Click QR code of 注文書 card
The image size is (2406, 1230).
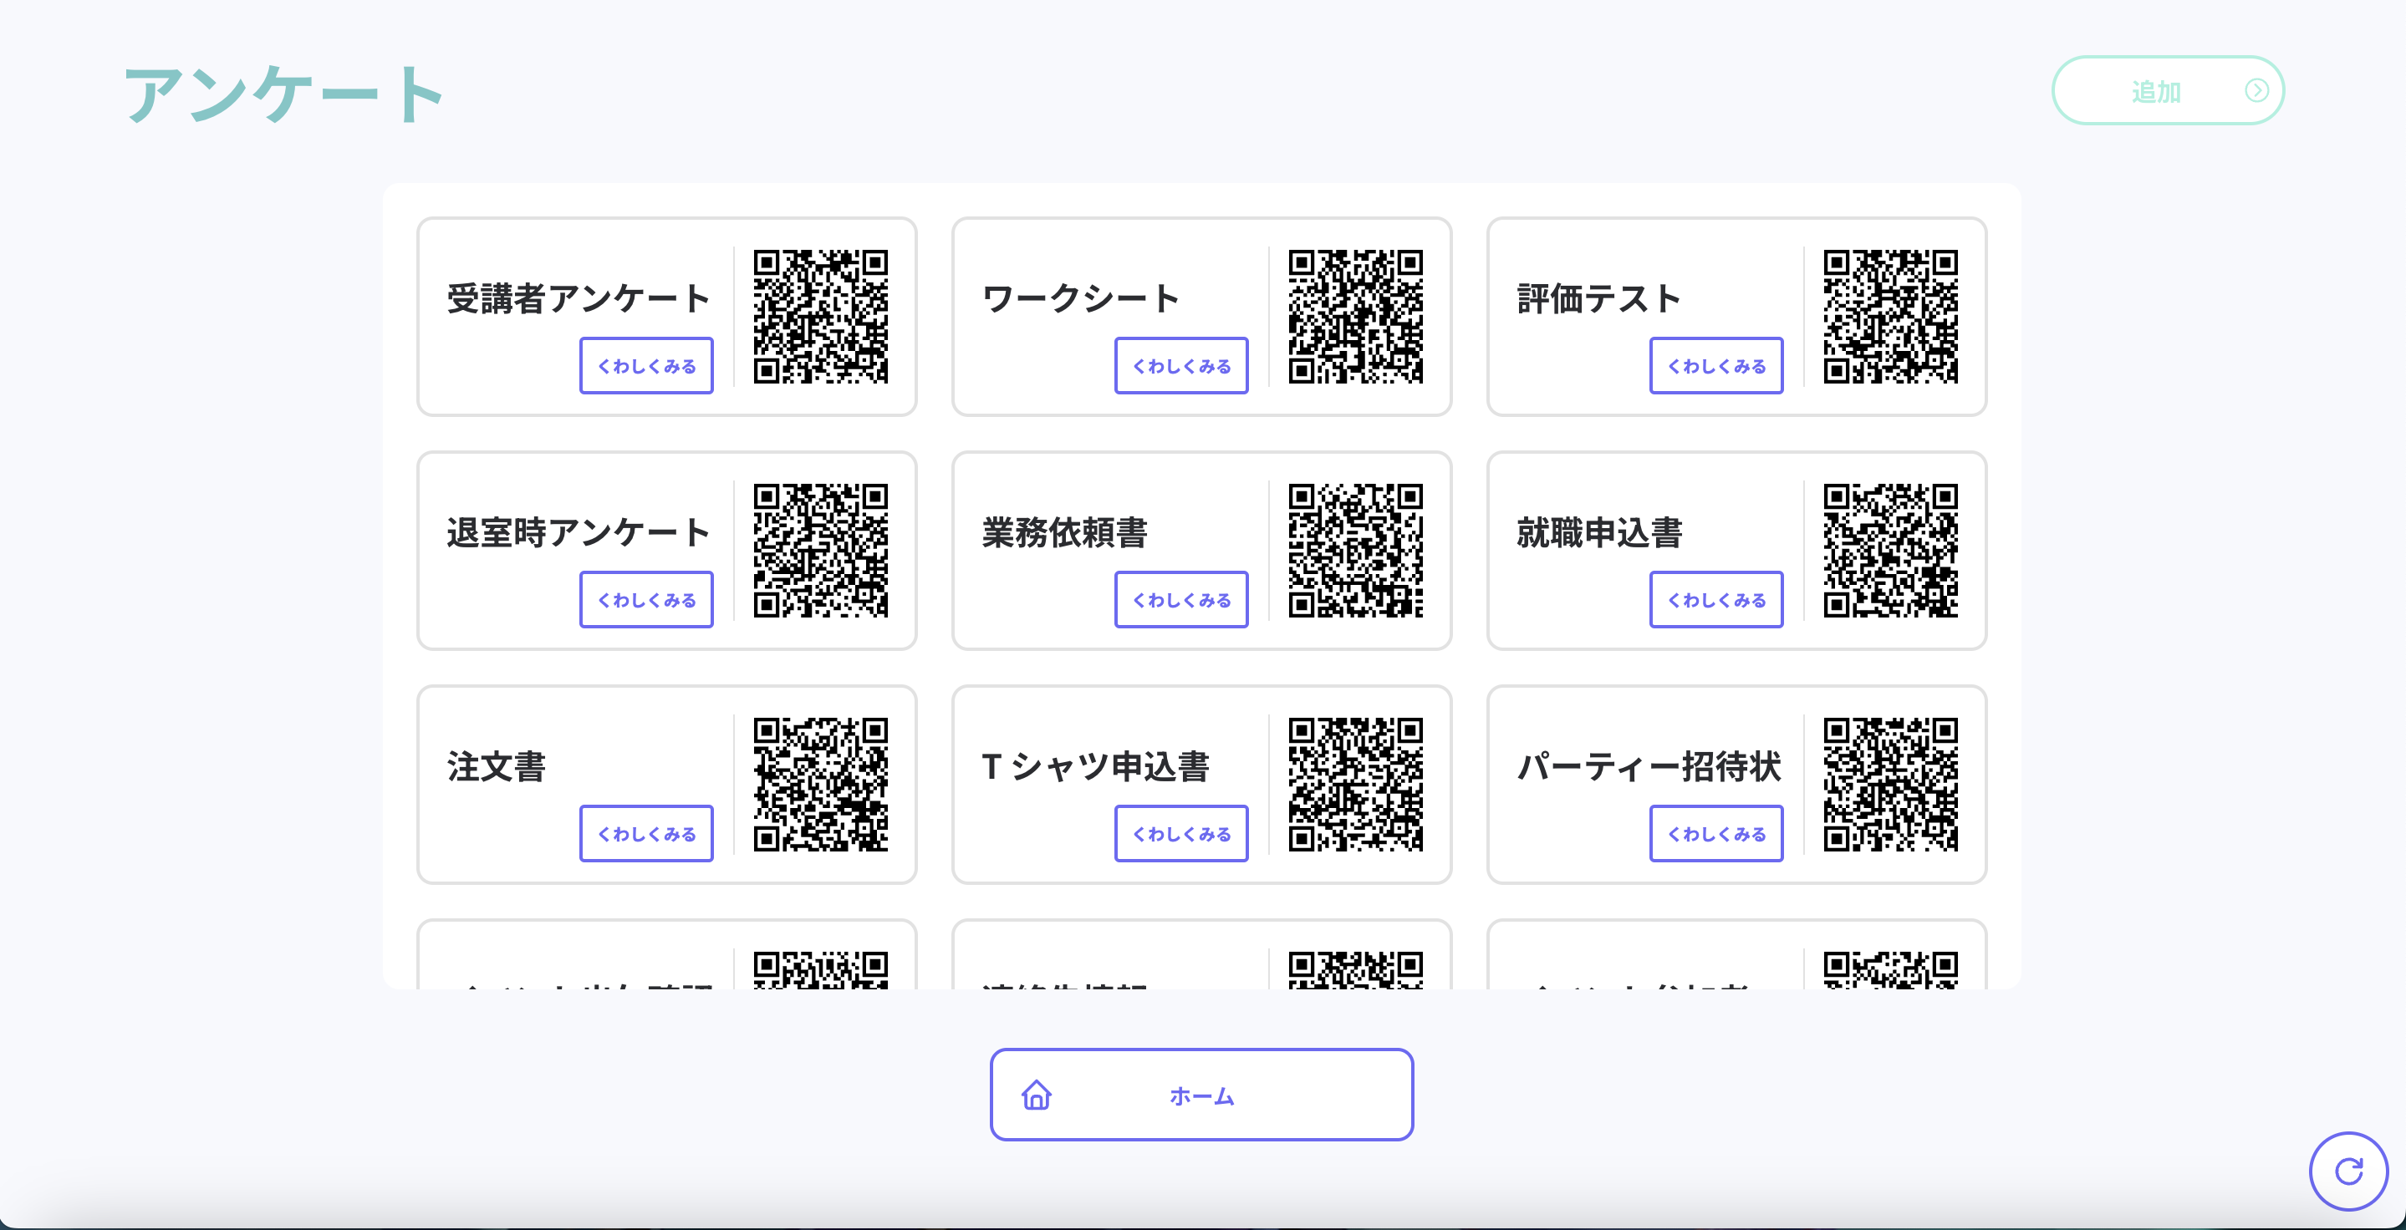click(x=821, y=784)
